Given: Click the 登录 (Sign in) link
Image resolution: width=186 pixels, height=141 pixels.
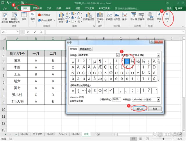Looking at the screenshot, I should [169, 8].
